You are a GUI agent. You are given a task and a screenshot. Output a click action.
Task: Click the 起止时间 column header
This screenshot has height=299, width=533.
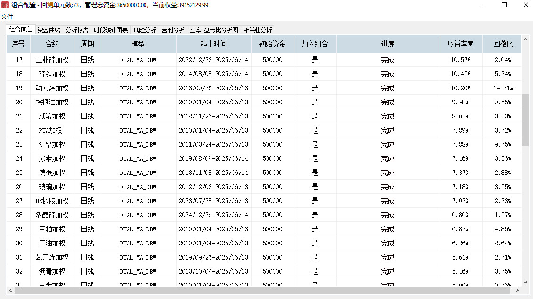pos(213,44)
